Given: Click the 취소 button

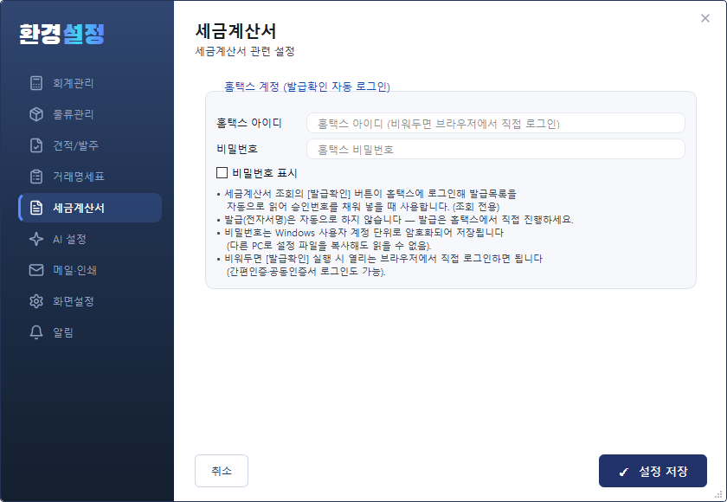Looking at the screenshot, I should pos(222,471).
